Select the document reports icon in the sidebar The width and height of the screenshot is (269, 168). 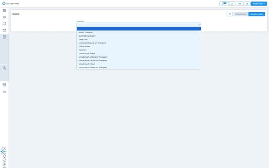(4, 37)
